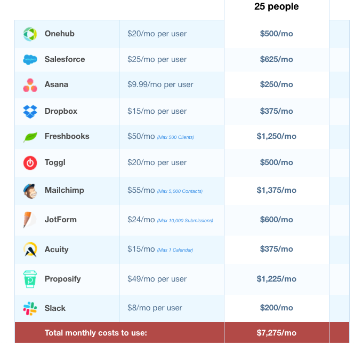
Task: Click the Max 10,000 Submissions note
Action: point(185,221)
